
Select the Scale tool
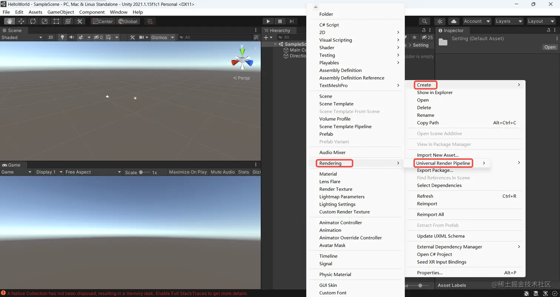click(44, 21)
